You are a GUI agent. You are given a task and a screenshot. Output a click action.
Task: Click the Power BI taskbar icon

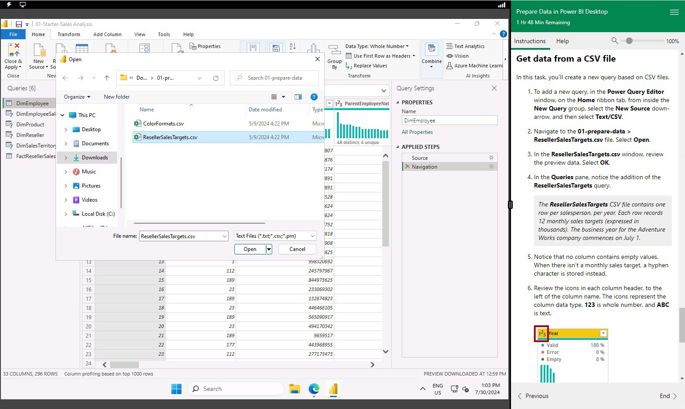pyautogui.click(x=333, y=389)
